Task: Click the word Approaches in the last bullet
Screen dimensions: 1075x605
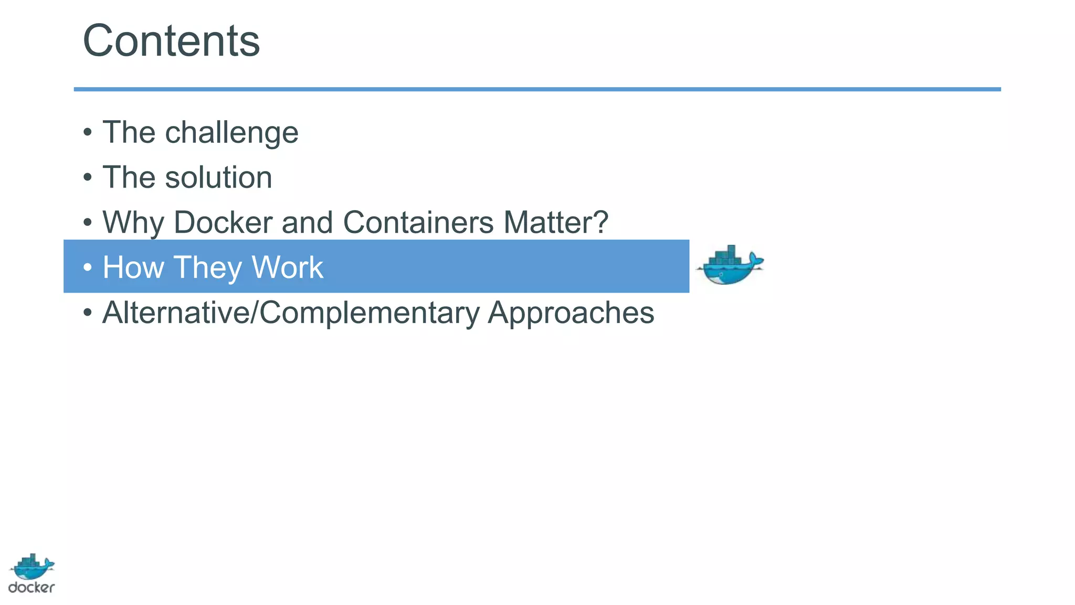Action: (x=571, y=312)
